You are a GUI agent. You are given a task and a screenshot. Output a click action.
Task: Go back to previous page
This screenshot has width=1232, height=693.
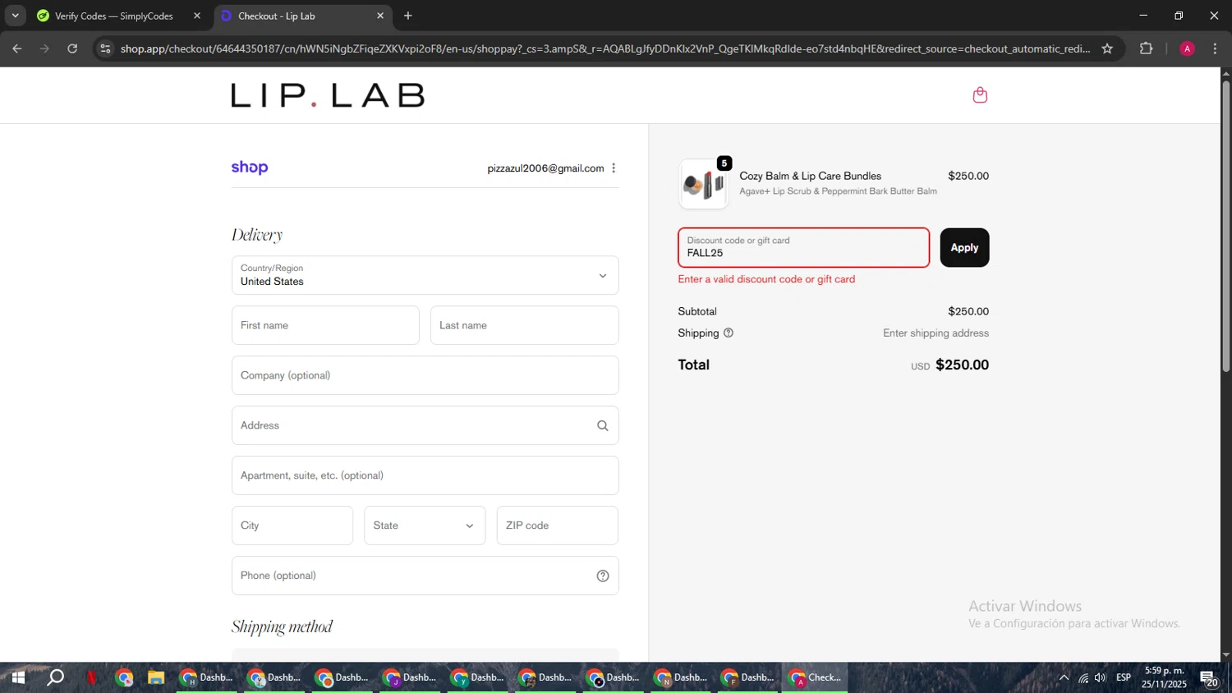tap(17, 48)
